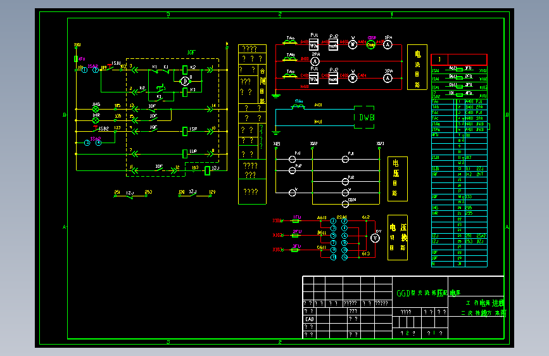Select the X122 terminal label

pos(313,144)
